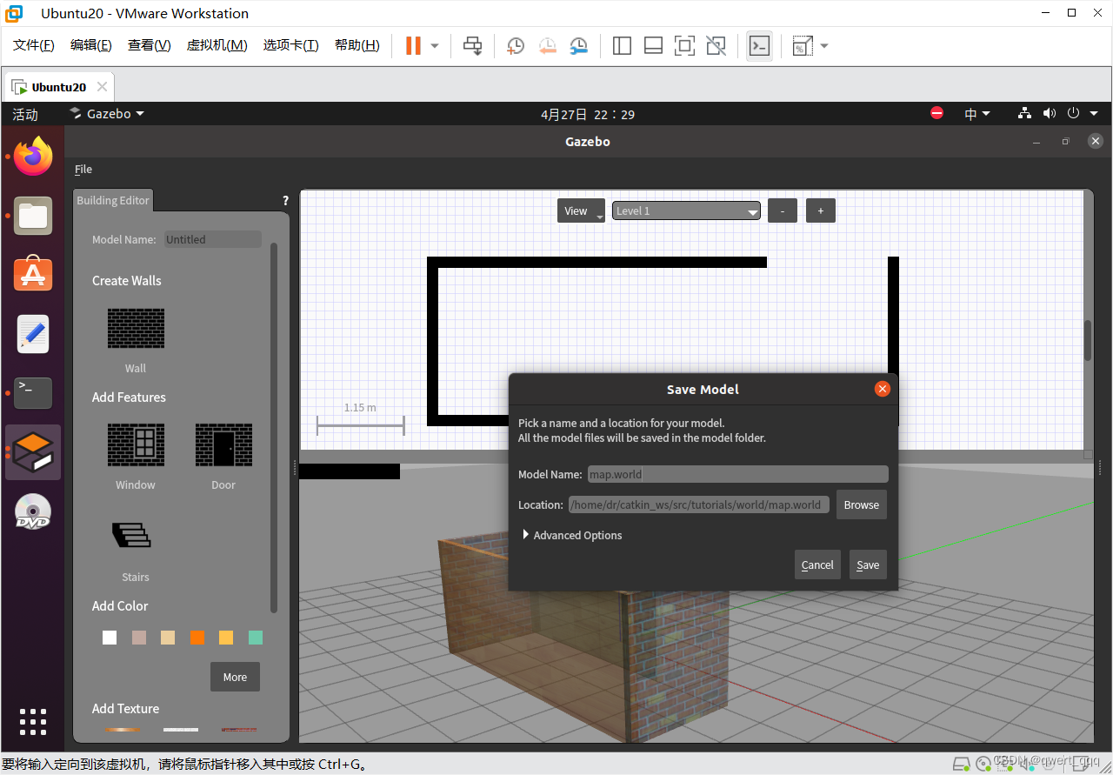Expand Advanced Options in Save Model
The height and width of the screenshot is (775, 1113).
572,535
